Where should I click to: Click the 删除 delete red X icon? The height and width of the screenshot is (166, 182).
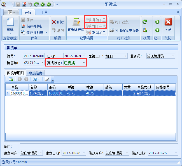54,22
